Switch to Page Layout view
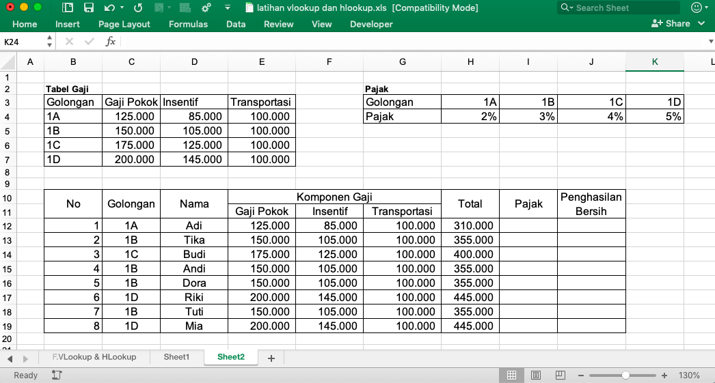This screenshot has width=715, height=383. [x=536, y=375]
